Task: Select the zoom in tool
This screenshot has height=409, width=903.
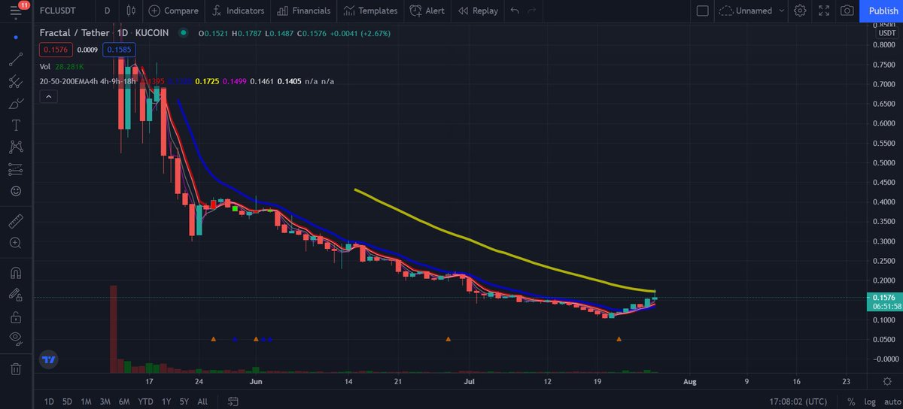Action: (x=16, y=243)
